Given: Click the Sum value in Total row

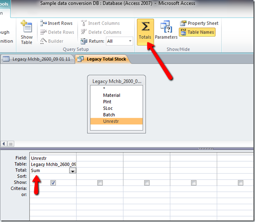Looking at the screenshot, I should (x=35, y=171).
